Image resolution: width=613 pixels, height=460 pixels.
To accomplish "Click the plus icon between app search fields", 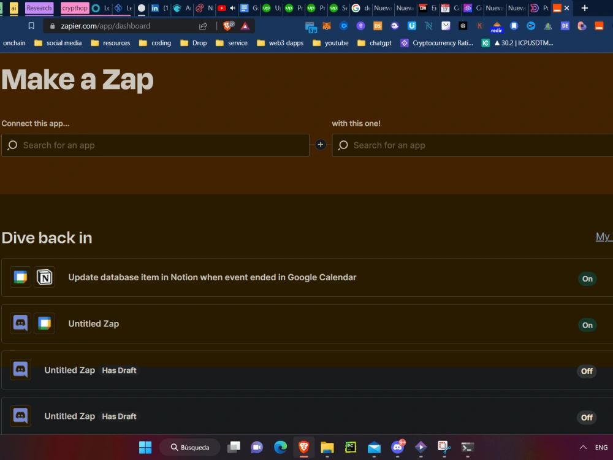I will point(321,145).
